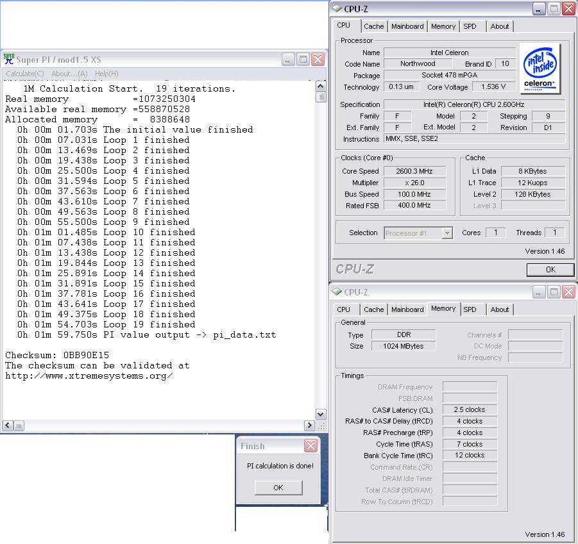Click the '2.5 clocks' CAS# Latency value
Image resolution: width=578 pixels, height=544 pixels.
click(x=470, y=409)
